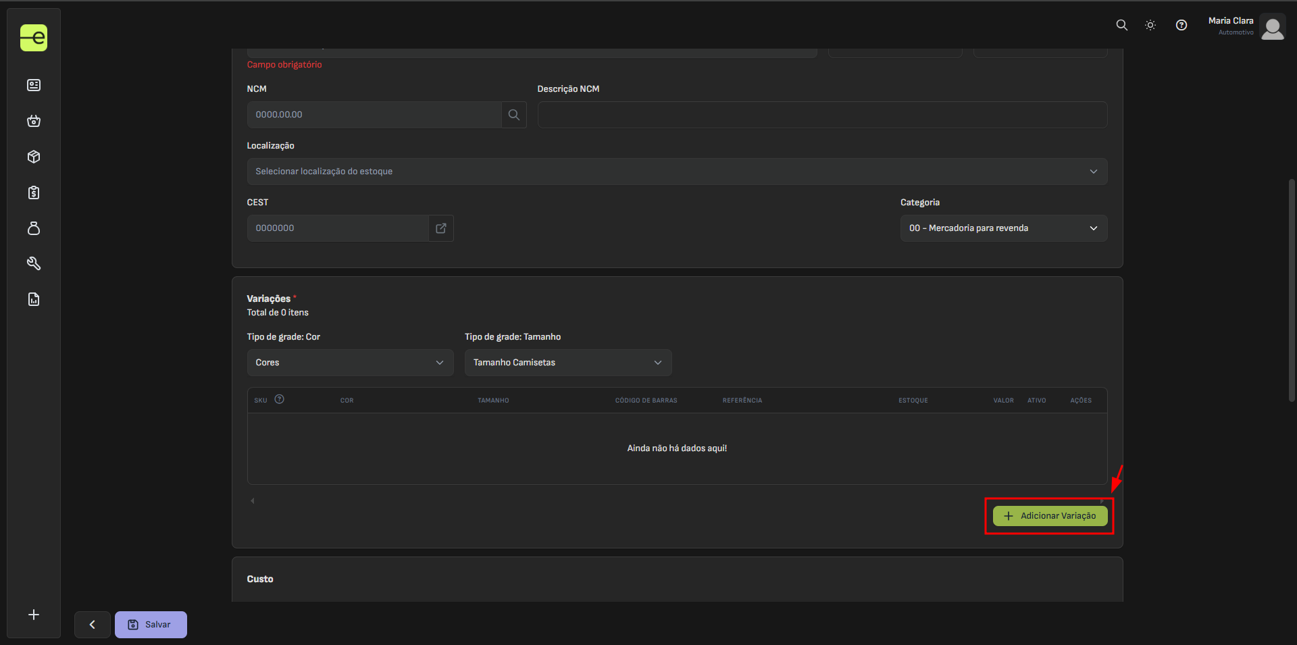The height and width of the screenshot is (645, 1297).
Task: Open the wrench tools sidebar icon
Action: (34, 263)
